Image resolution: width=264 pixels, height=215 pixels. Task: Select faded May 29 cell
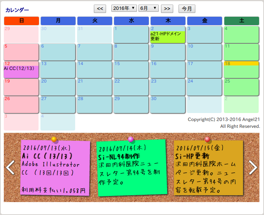[21, 34]
